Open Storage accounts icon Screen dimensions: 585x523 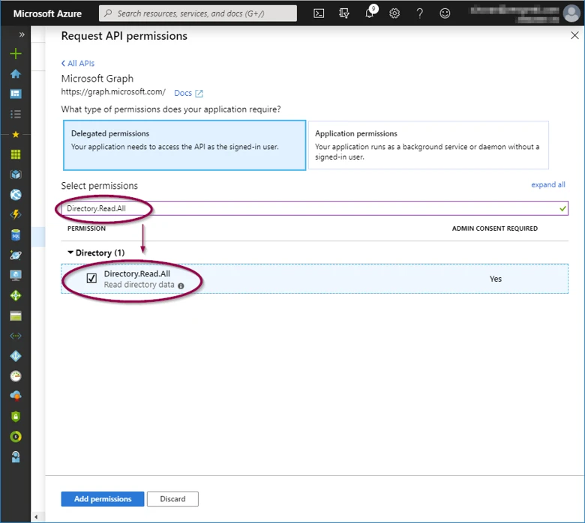click(x=16, y=316)
